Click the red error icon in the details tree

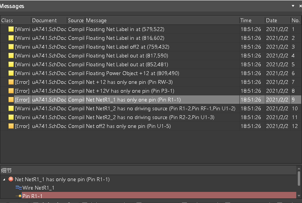tap(11, 179)
